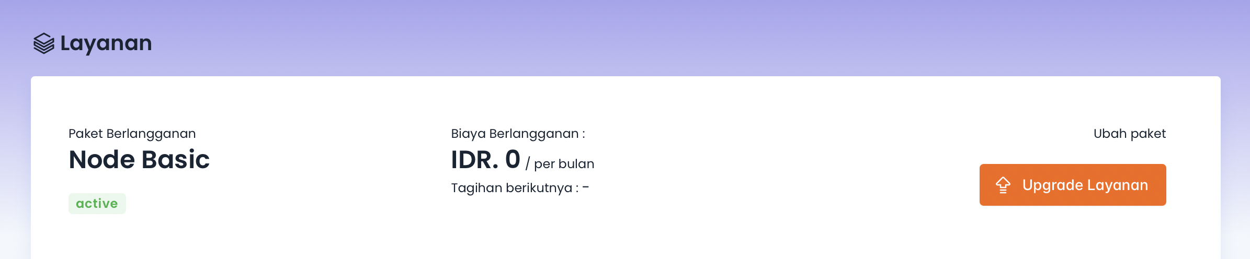Click the green active status badge
The width and height of the screenshot is (1250, 259).
point(97,204)
